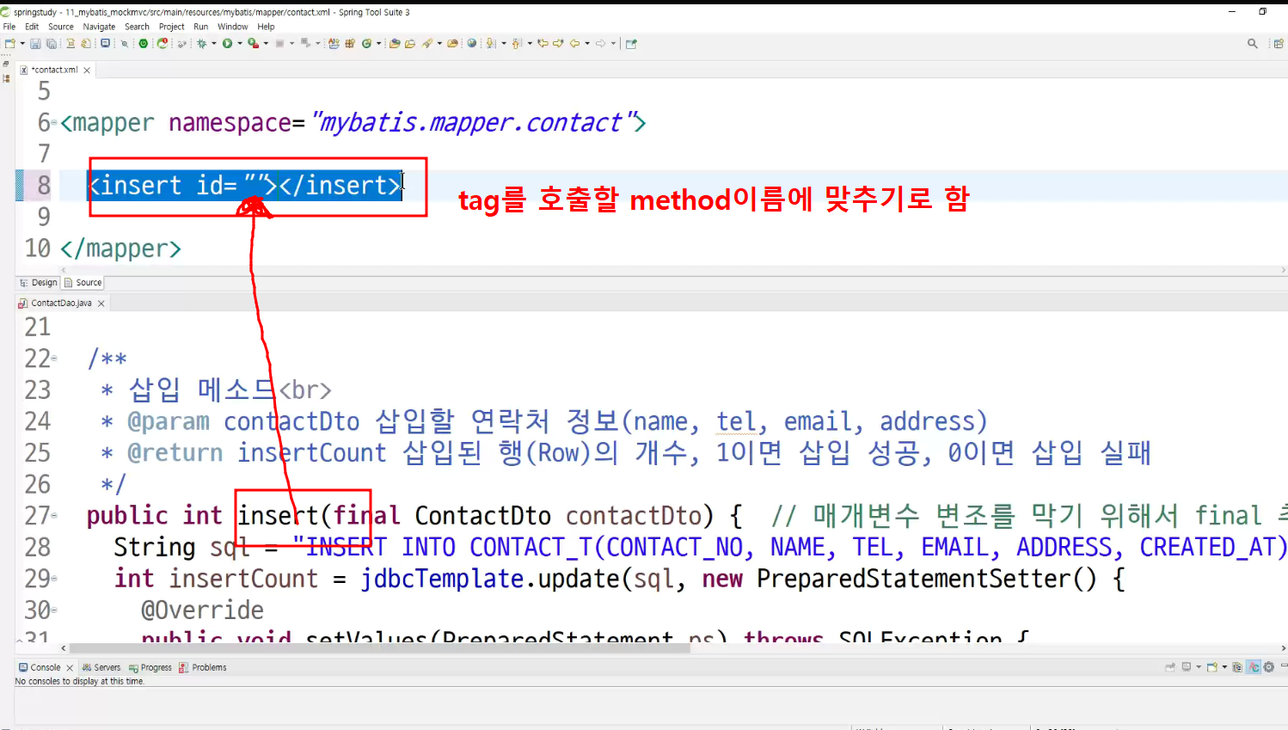Select the contact.xml editor tab
1288x730 pixels.
coord(54,70)
